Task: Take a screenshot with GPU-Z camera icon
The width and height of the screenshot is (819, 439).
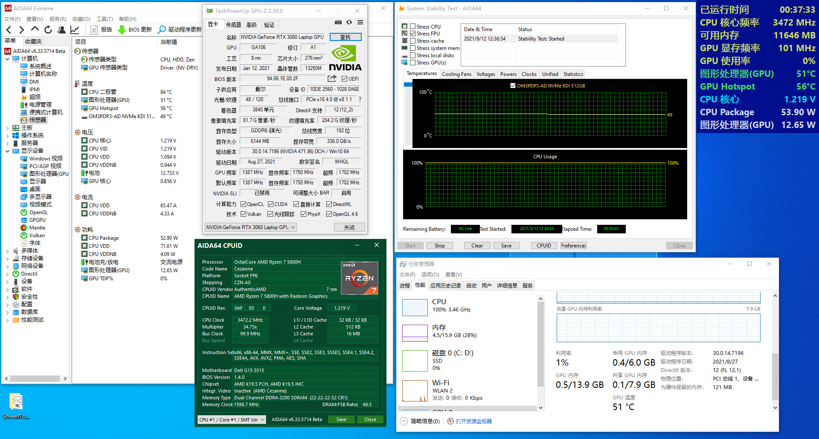Action: (x=338, y=22)
